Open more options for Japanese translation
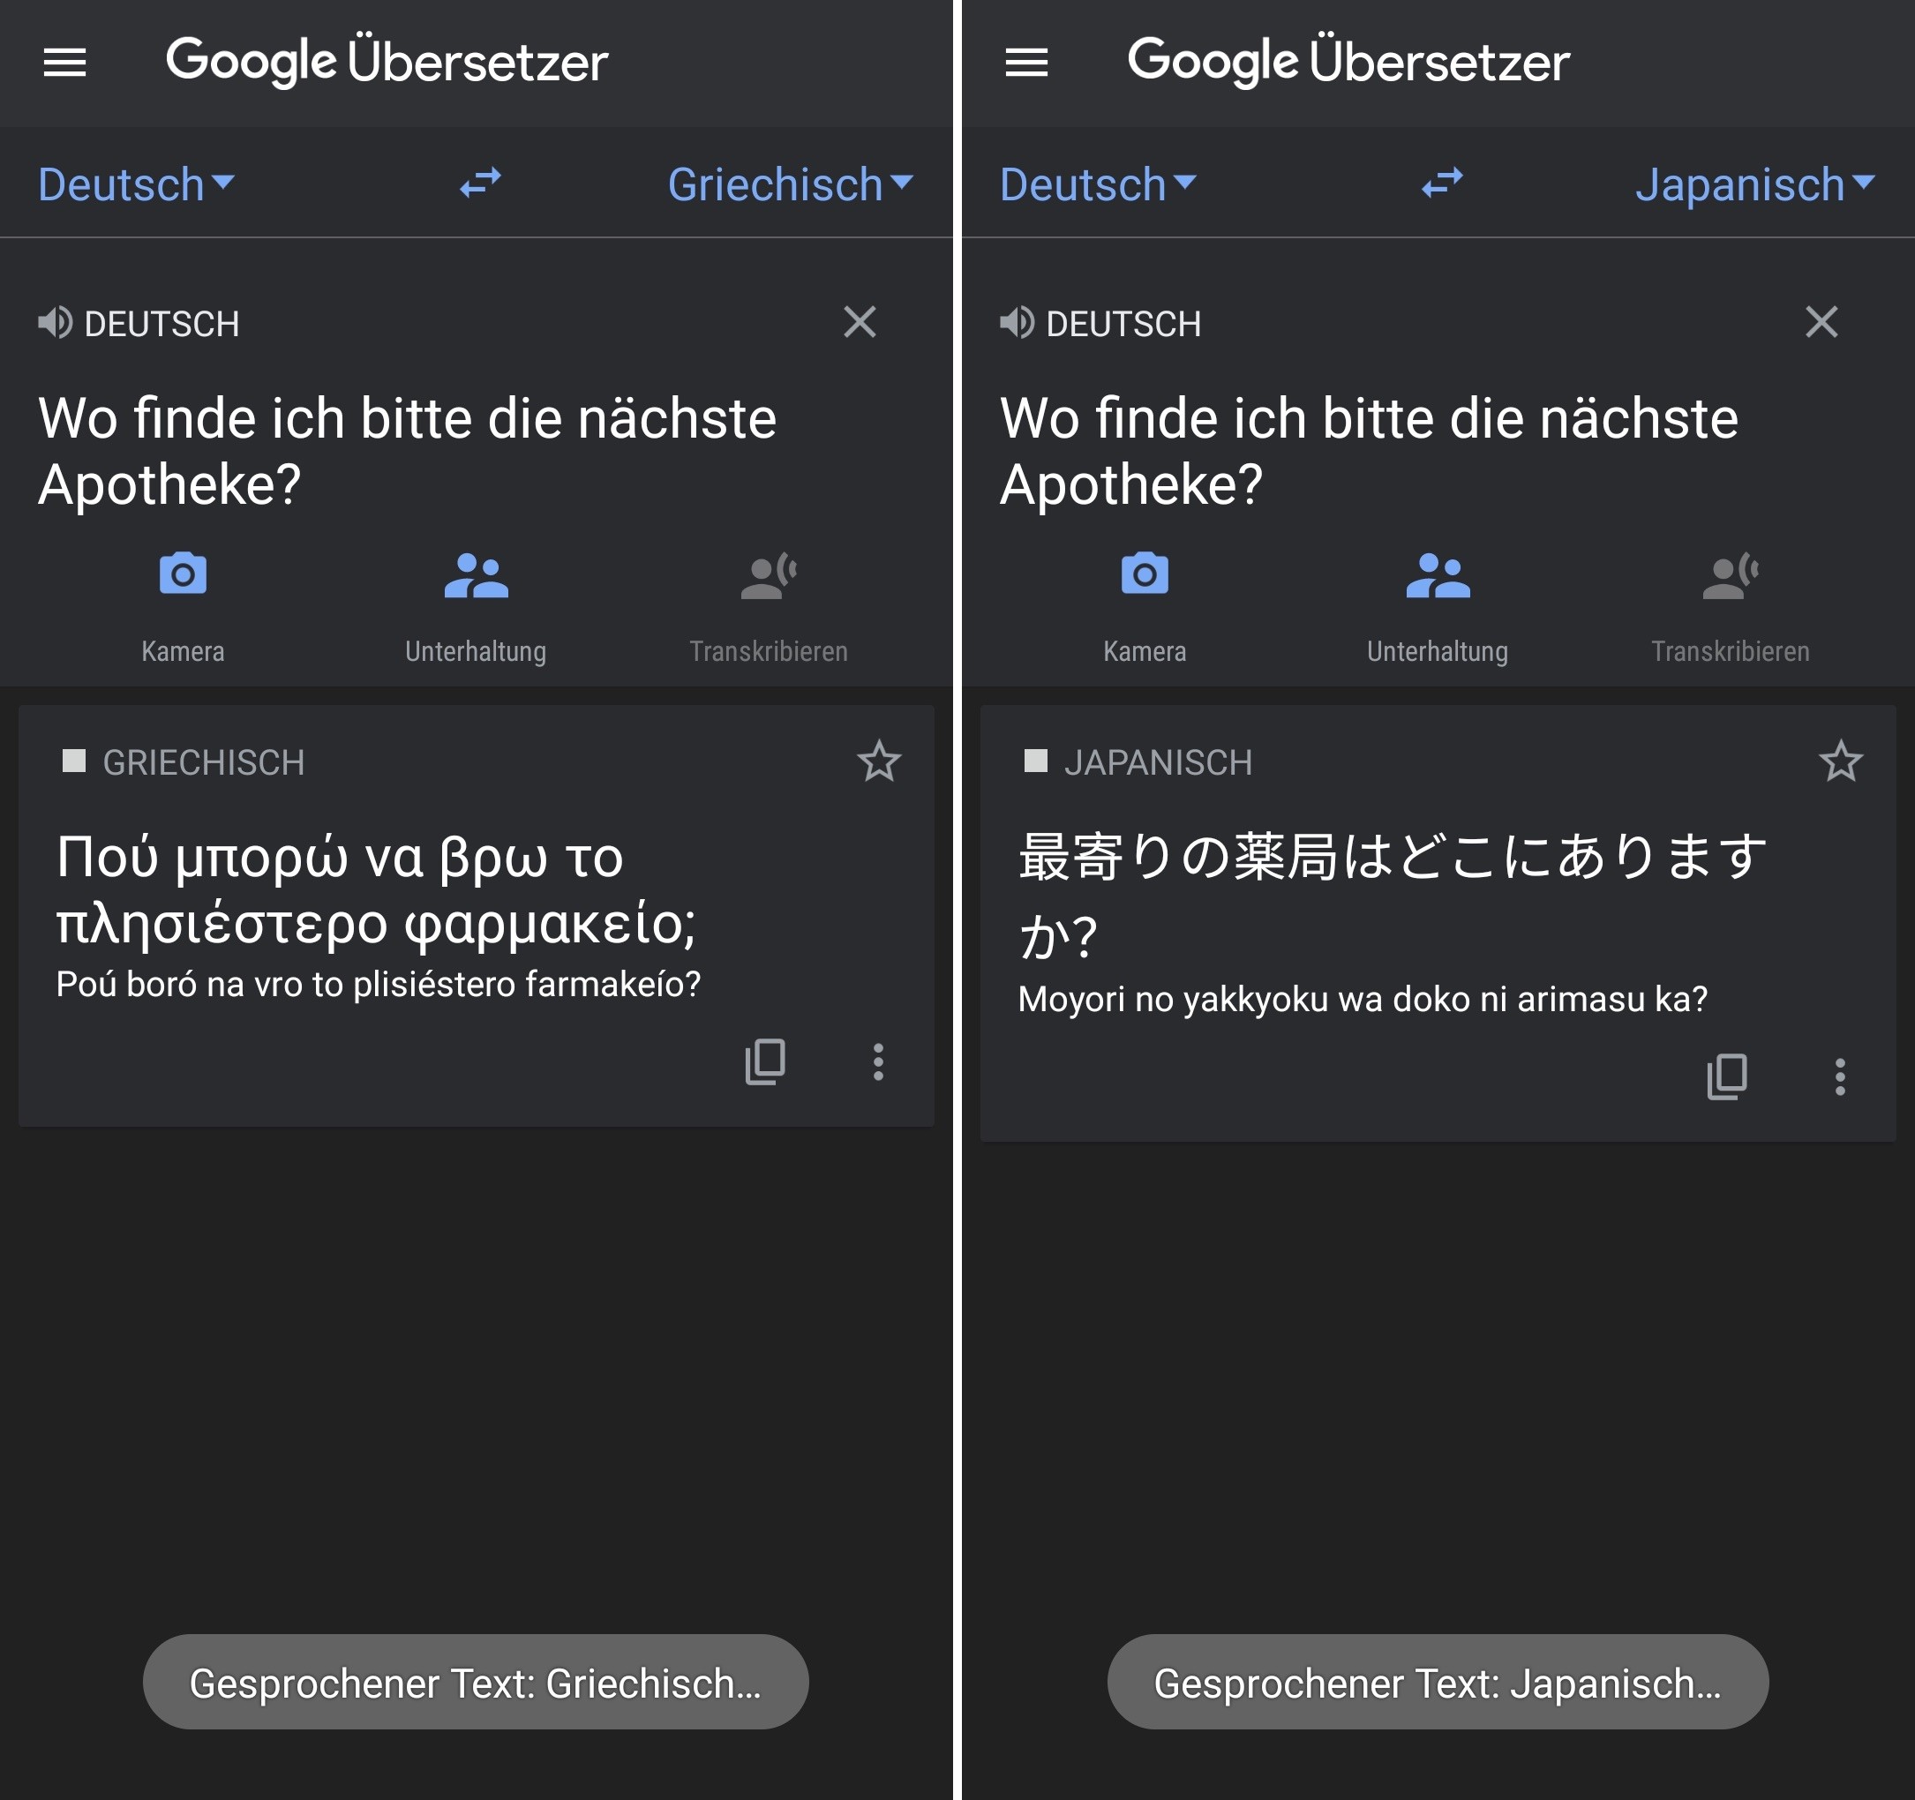The image size is (1915, 1800). [x=1839, y=1076]
